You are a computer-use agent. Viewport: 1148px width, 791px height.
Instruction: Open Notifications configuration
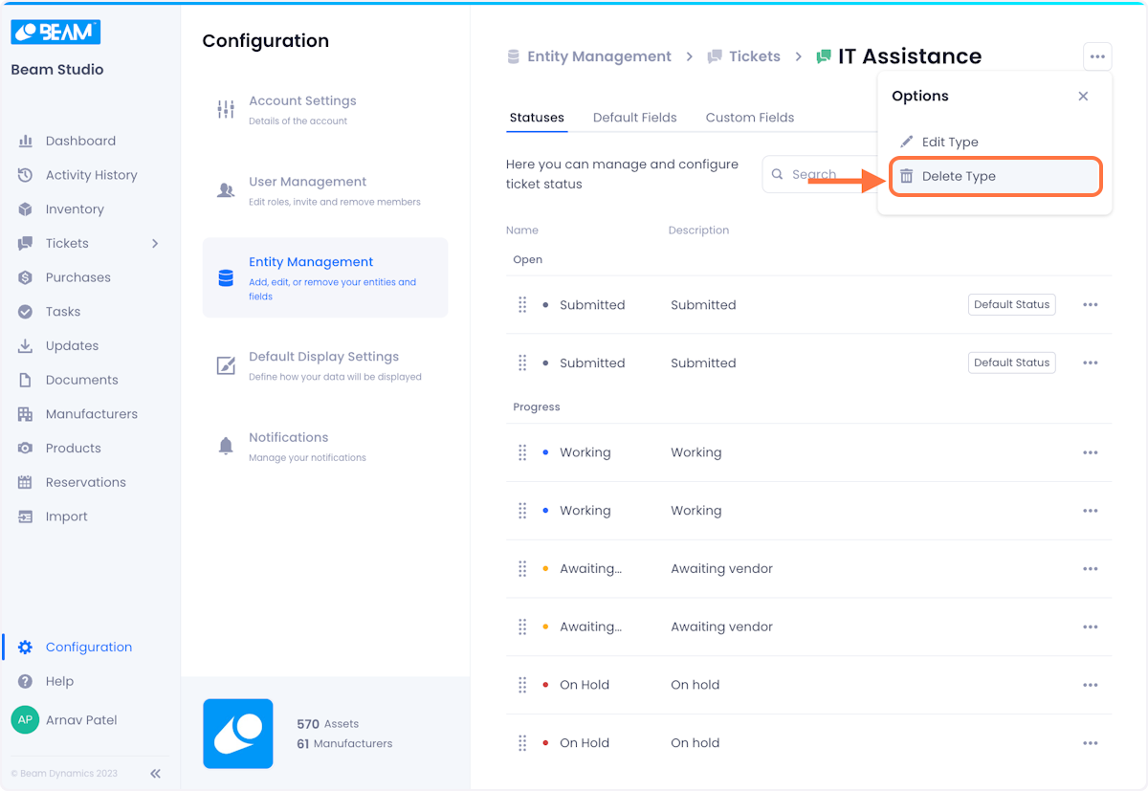tap(324, 447)
